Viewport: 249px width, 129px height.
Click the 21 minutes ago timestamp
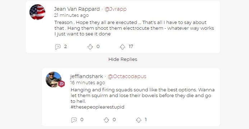(x=72, y=15)
